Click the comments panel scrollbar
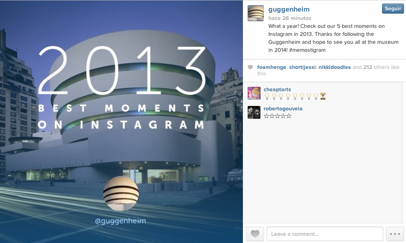The width and height of the screenshot is (406, 243). point(404,153)
